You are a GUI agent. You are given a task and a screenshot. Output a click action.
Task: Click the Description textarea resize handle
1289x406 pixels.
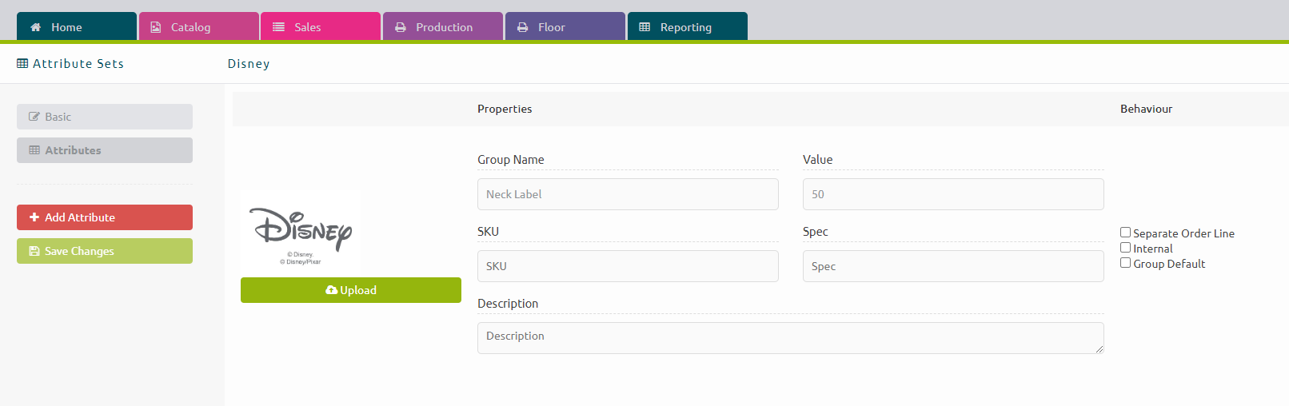(1099, 349)
